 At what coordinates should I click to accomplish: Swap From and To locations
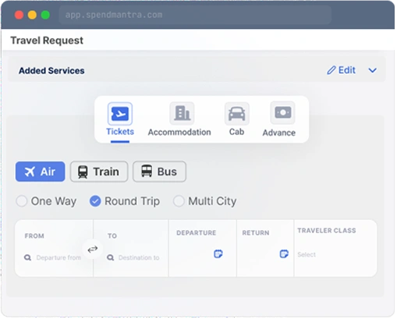click(93, 250)
